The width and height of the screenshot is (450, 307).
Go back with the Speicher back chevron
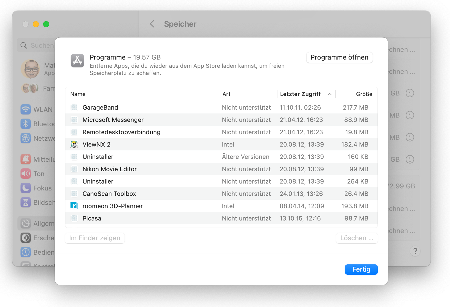[152, 24]
